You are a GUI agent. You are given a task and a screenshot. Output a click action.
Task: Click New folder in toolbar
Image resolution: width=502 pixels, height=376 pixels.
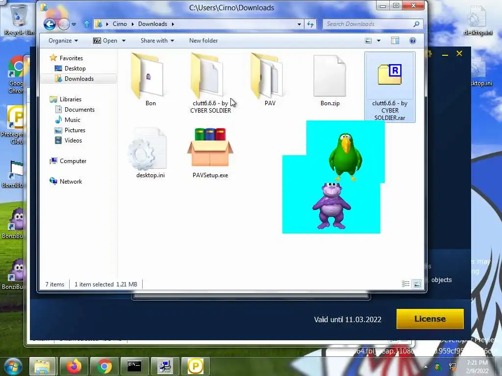point(203,41)
